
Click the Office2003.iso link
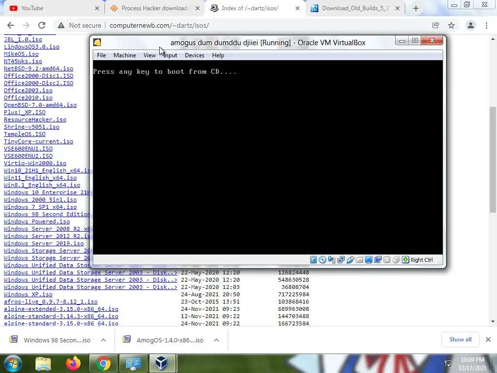pos(28,90)
